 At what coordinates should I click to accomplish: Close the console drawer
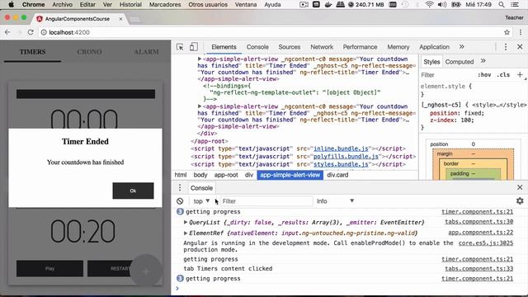tap(520, 187)
